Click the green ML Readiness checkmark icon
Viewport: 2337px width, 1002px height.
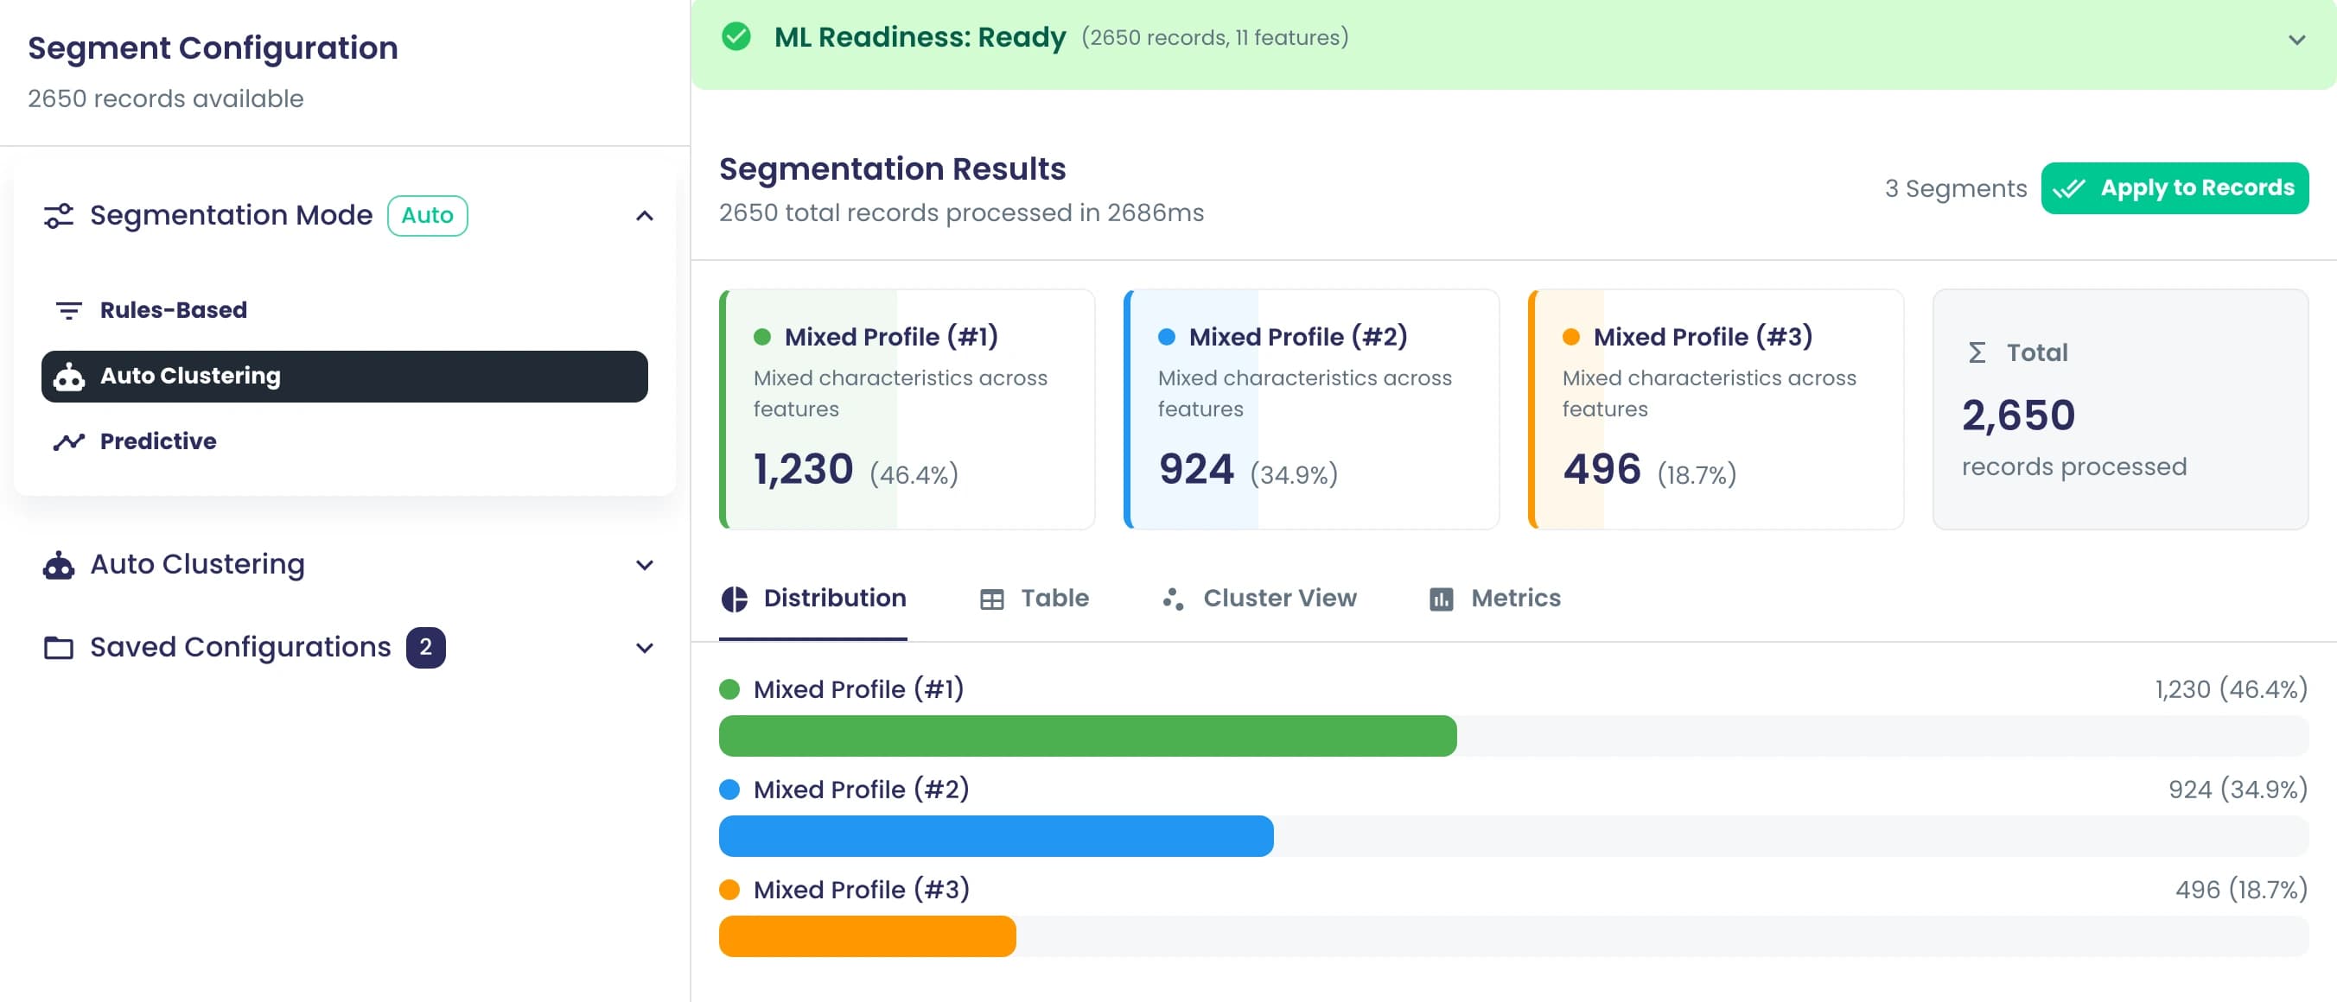[x=735, y=37]
